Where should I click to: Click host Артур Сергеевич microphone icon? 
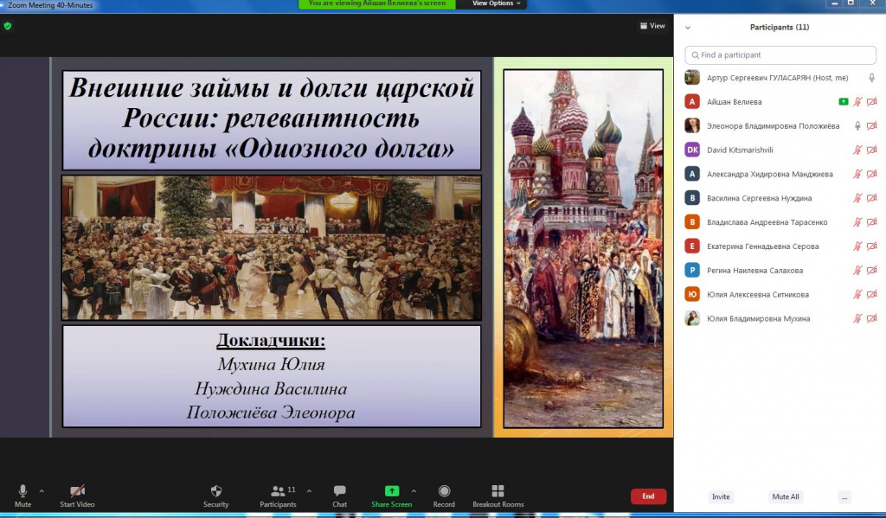[x=872, y=78]
